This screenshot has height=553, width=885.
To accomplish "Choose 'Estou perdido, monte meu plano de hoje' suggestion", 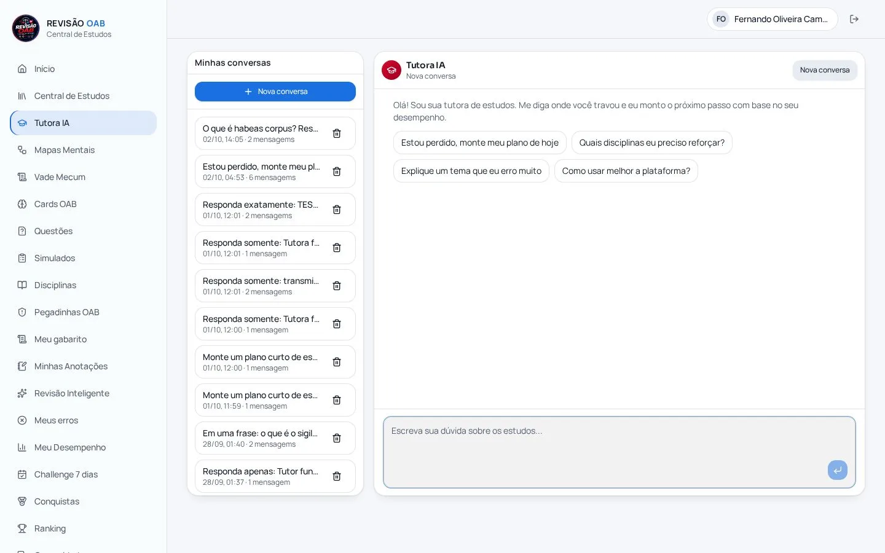I will coord(480,143).
